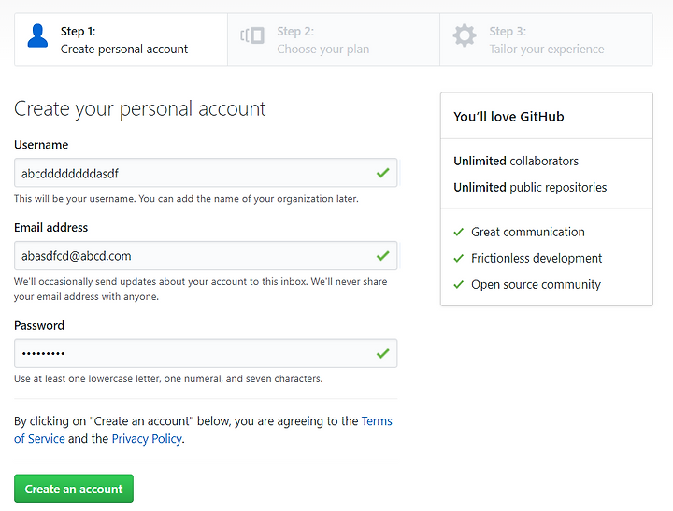Screen dimensions: 673x511
Task: Click the 'Frictionless development' text
Action: [537, 258]
